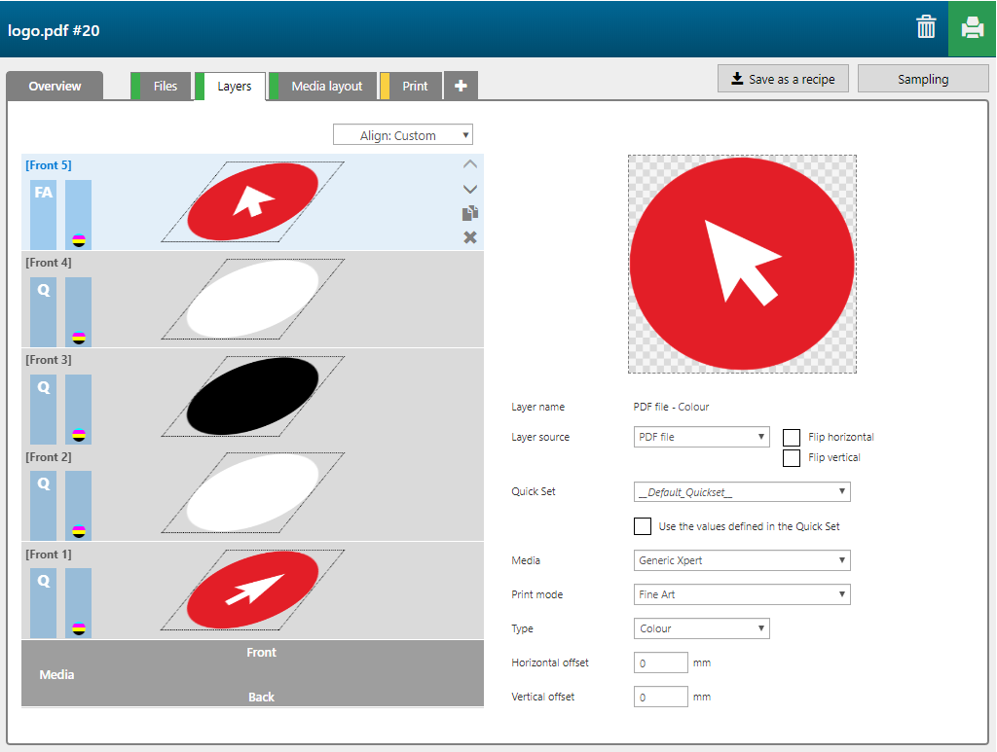Click the [Front 3] layer label
This screenshot has width=997, height=752.
click(49, 360)
